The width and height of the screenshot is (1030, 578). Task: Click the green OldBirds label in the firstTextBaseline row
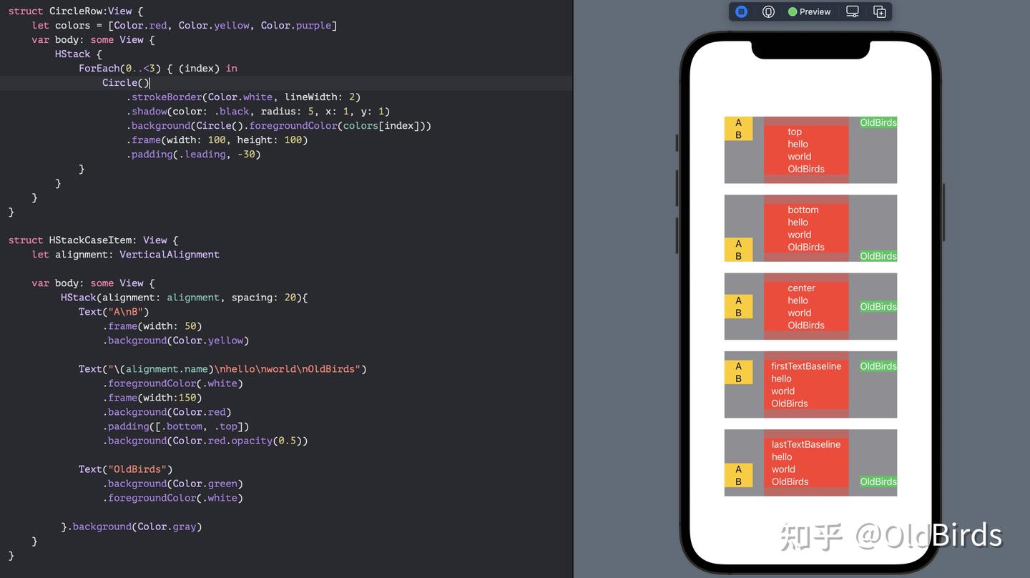(878, 366)
